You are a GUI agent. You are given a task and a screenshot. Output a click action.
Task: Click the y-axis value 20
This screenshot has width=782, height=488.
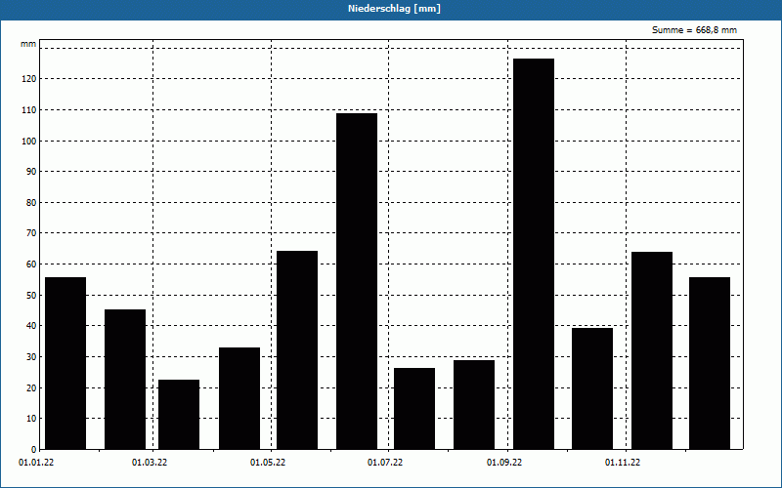[32, 387]
